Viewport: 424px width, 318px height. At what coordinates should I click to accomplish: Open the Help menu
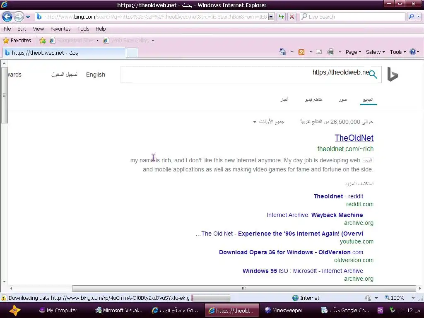click(x=101, y=29)
